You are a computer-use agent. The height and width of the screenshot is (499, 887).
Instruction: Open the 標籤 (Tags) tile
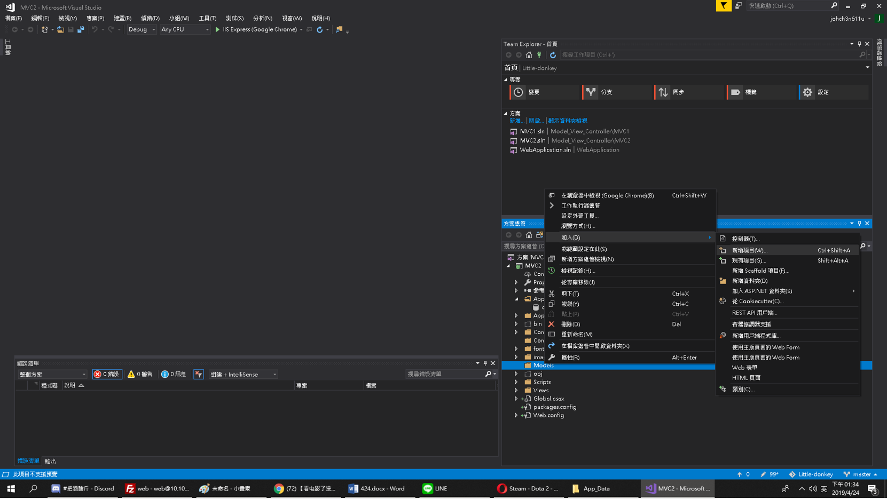[x=762, y=92]
